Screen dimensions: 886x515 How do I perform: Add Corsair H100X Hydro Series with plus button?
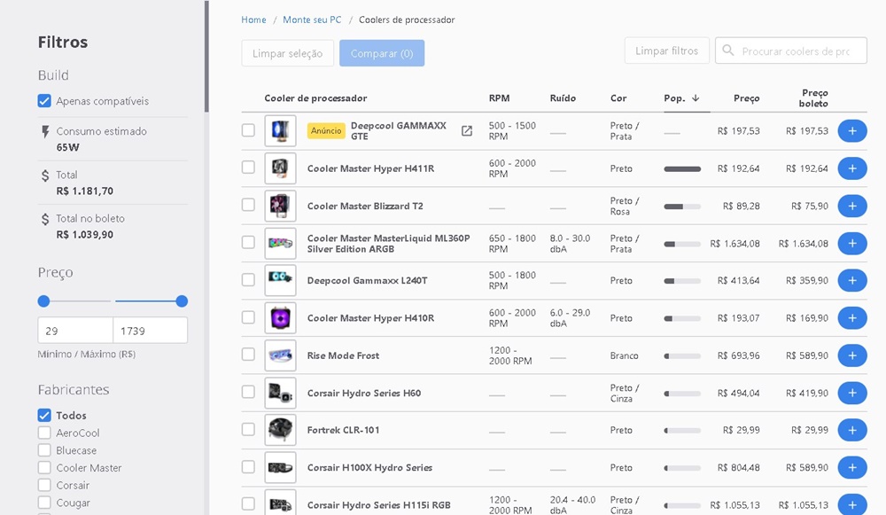coord(852,467)
